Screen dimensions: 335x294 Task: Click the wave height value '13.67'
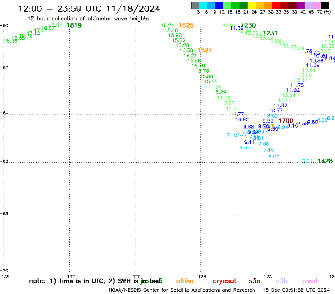228,103
